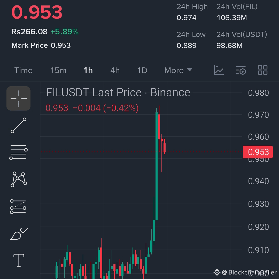279x279 pixels.
Task: Open the chart type selector dropdown
Action: pos(219,70)
